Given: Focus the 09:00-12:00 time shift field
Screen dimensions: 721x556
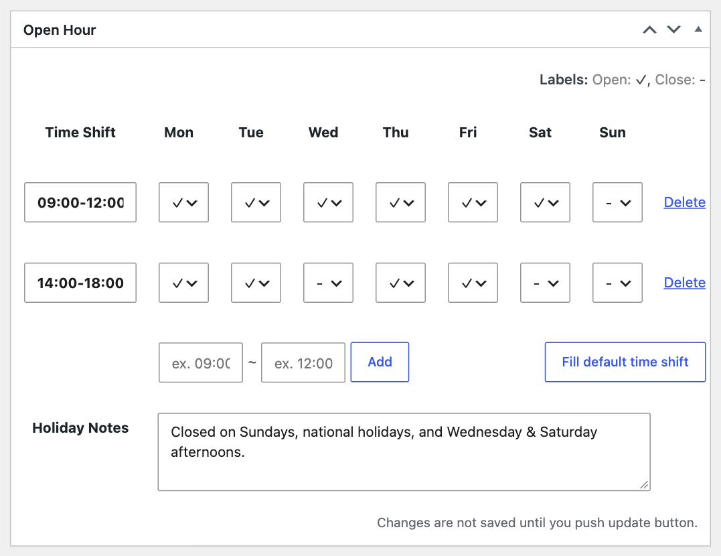Looking at the screenshot, I should coord(80,202).
